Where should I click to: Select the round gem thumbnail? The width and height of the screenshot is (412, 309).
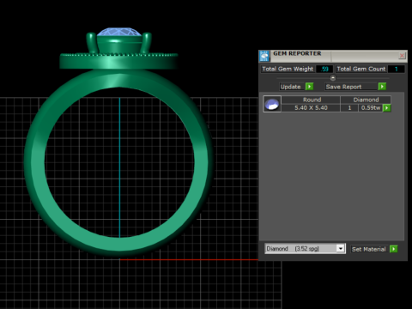(x=272, y=104)
